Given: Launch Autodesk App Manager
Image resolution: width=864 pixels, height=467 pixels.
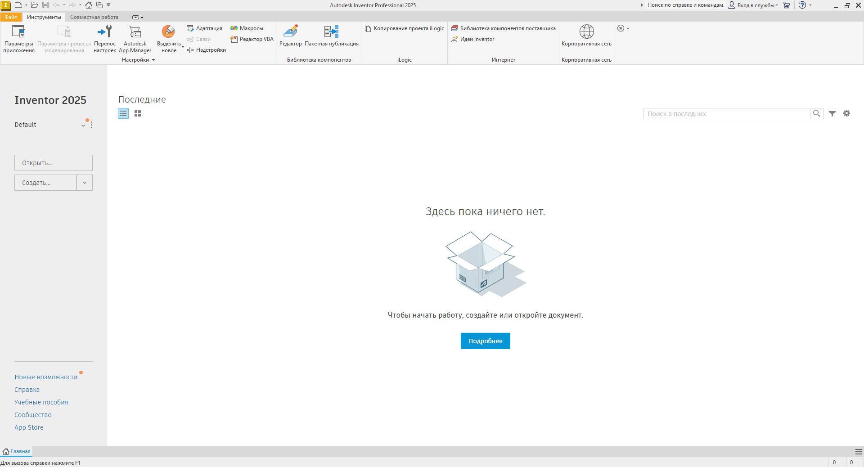Looking at the screenshot, I should point(135,38).
